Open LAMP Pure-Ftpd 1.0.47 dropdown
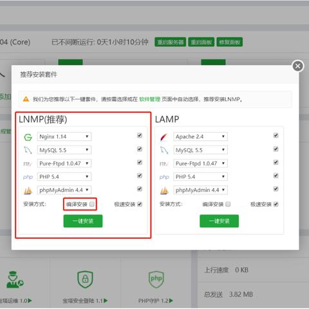This screenshot has width=309, height=309. pyautogui.click(x=200, y=164)
